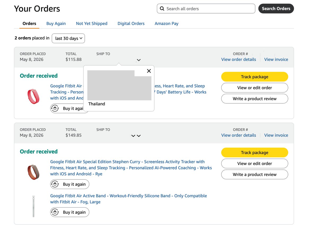Open the Rye Stephen Curry band thumbnail

point(33,172)
